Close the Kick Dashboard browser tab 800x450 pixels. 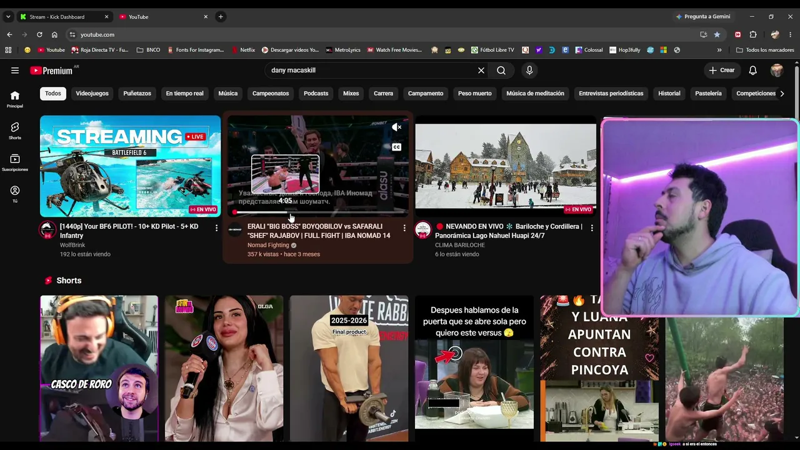point(106,17)
